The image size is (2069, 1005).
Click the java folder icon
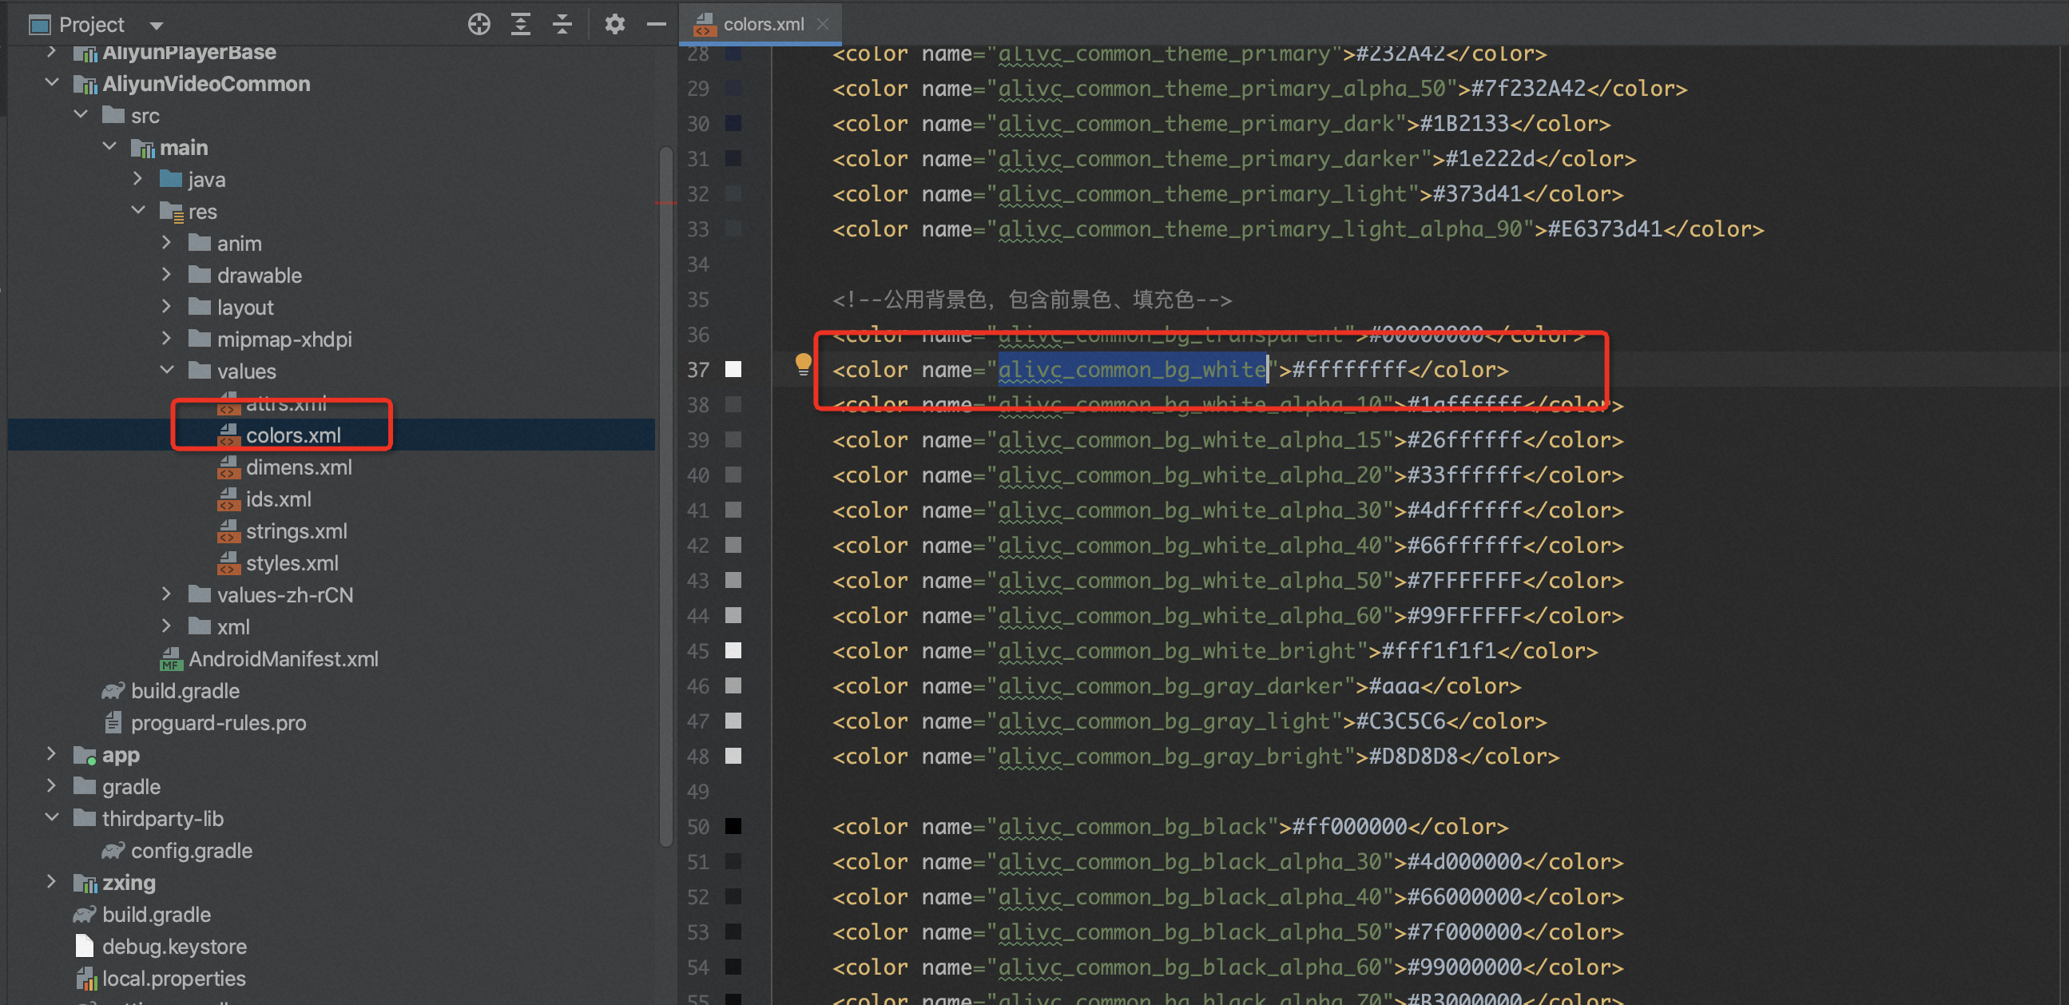171,178
